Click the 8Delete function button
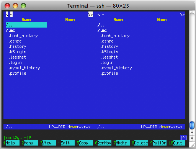 140,143
